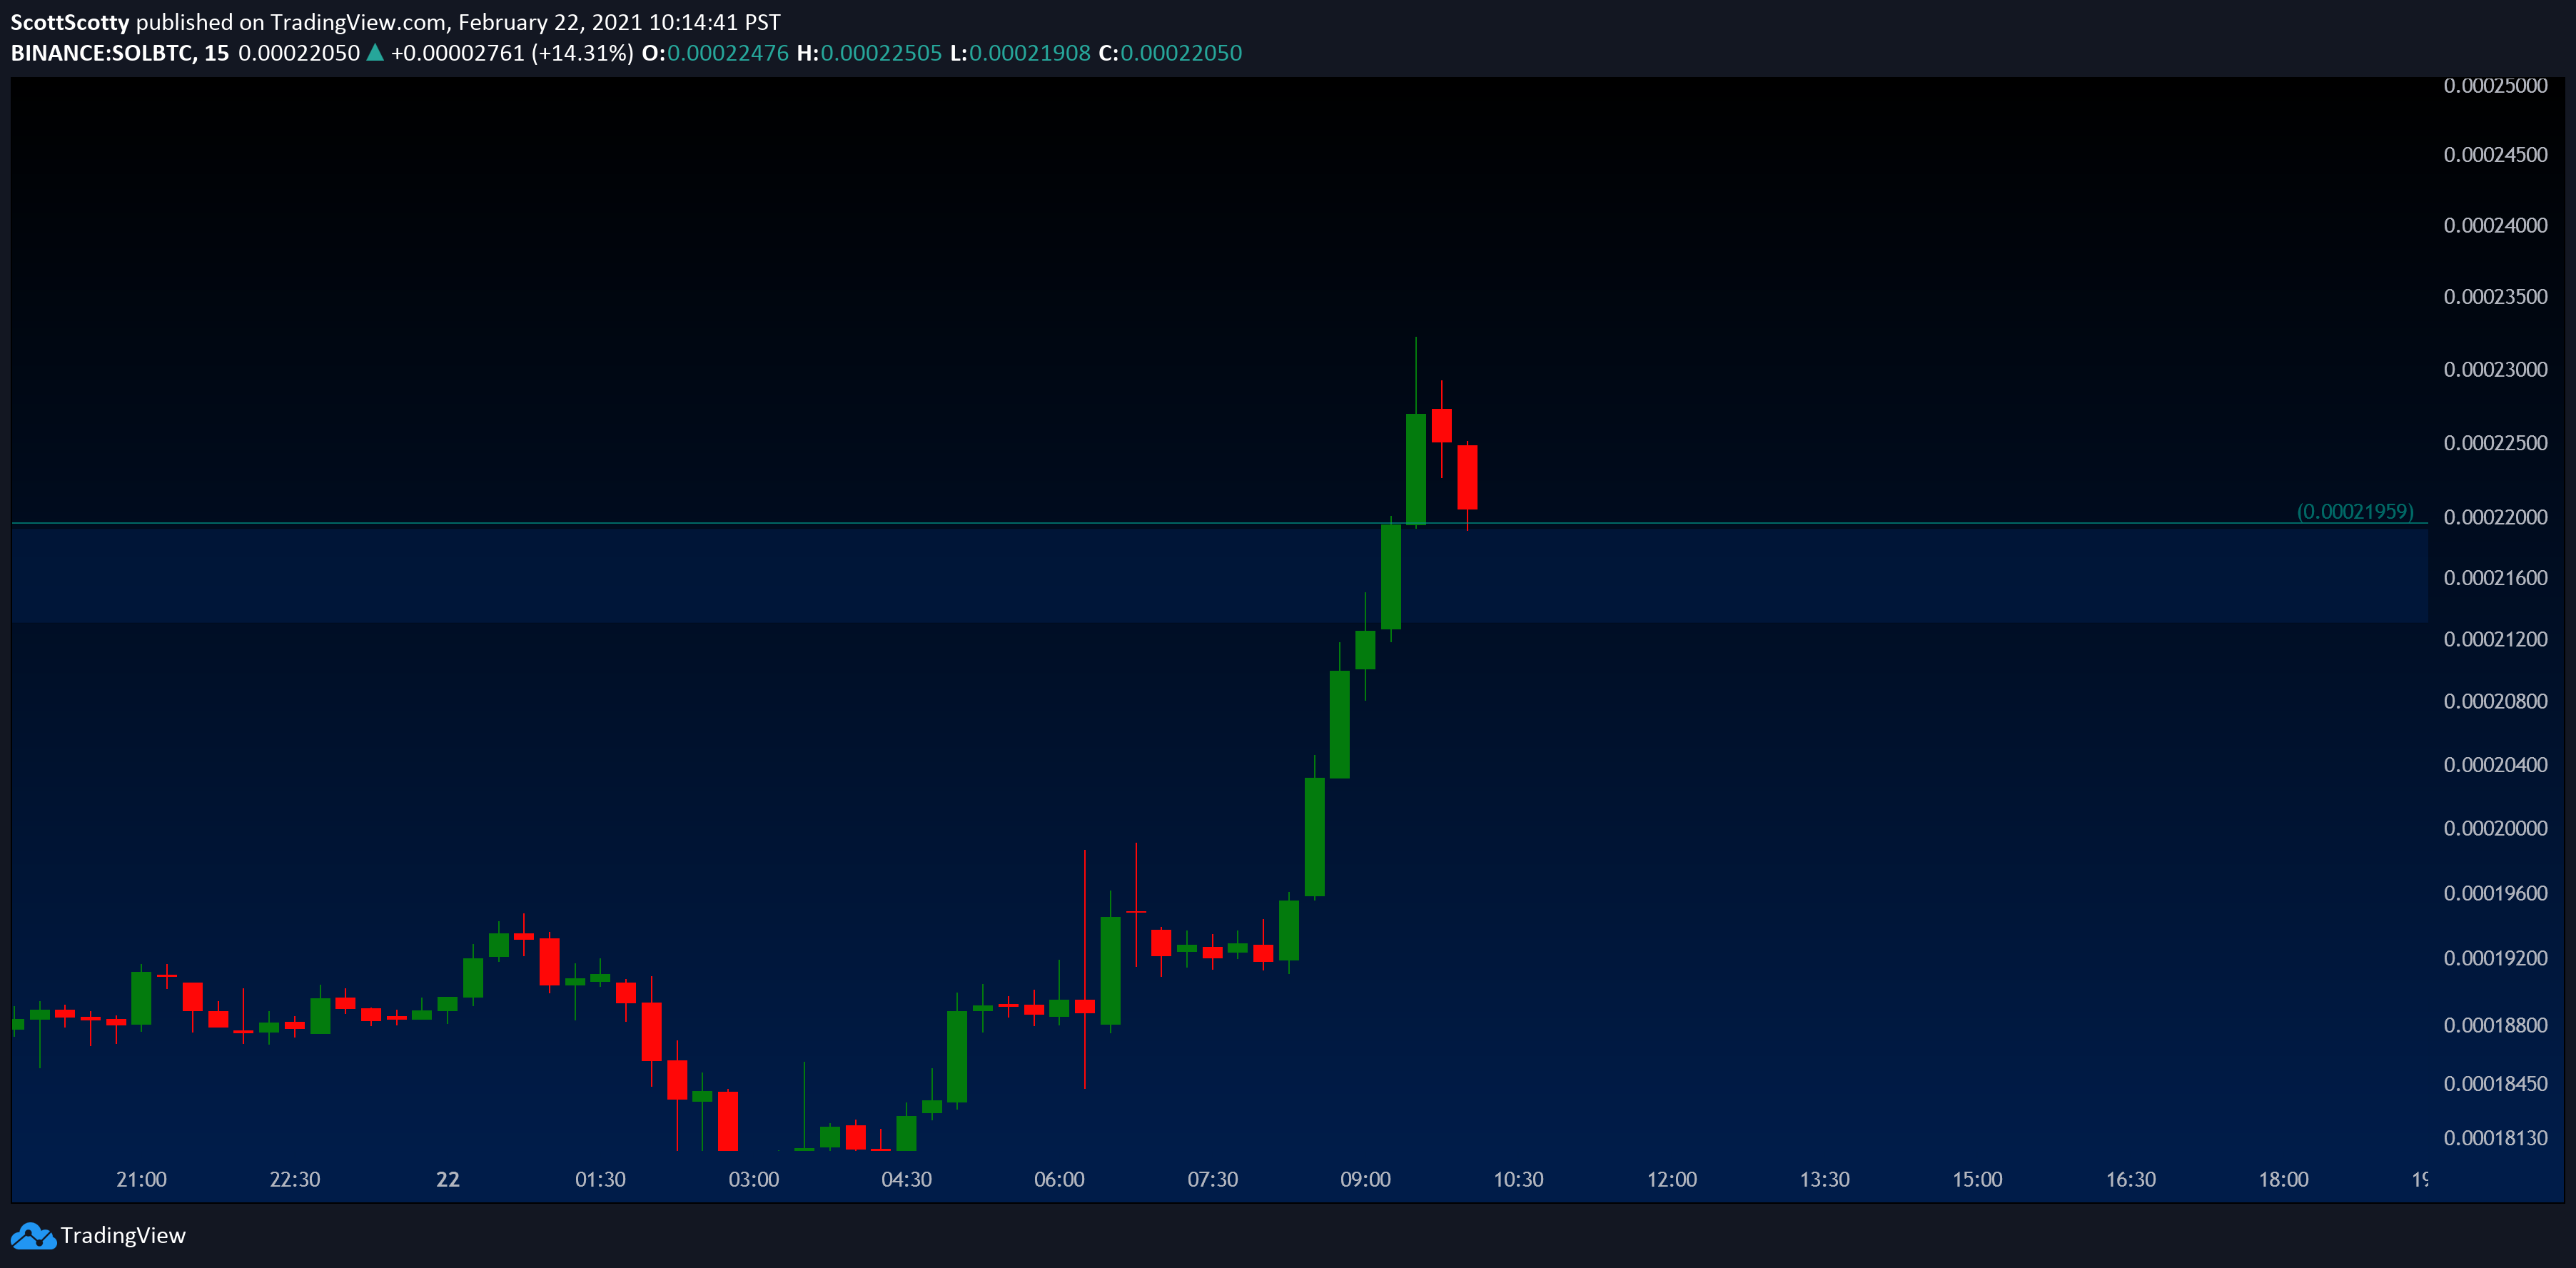
Task: Click the 18:00 time axis label
Action: (x=2283, y=1179)
